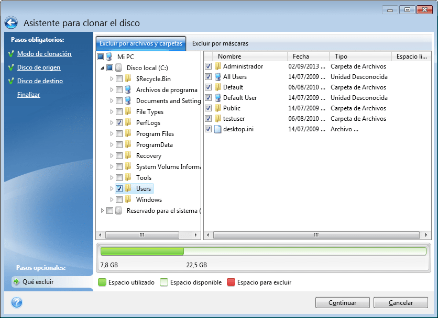Click the green disk space usage bar

click(x=142, y=251)
